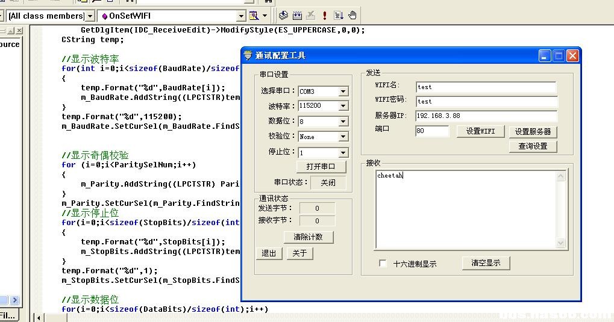The height and width of the screenshot is (322, 614).
Task: Click the hand breakpoint icon
Action: point(352,16)
